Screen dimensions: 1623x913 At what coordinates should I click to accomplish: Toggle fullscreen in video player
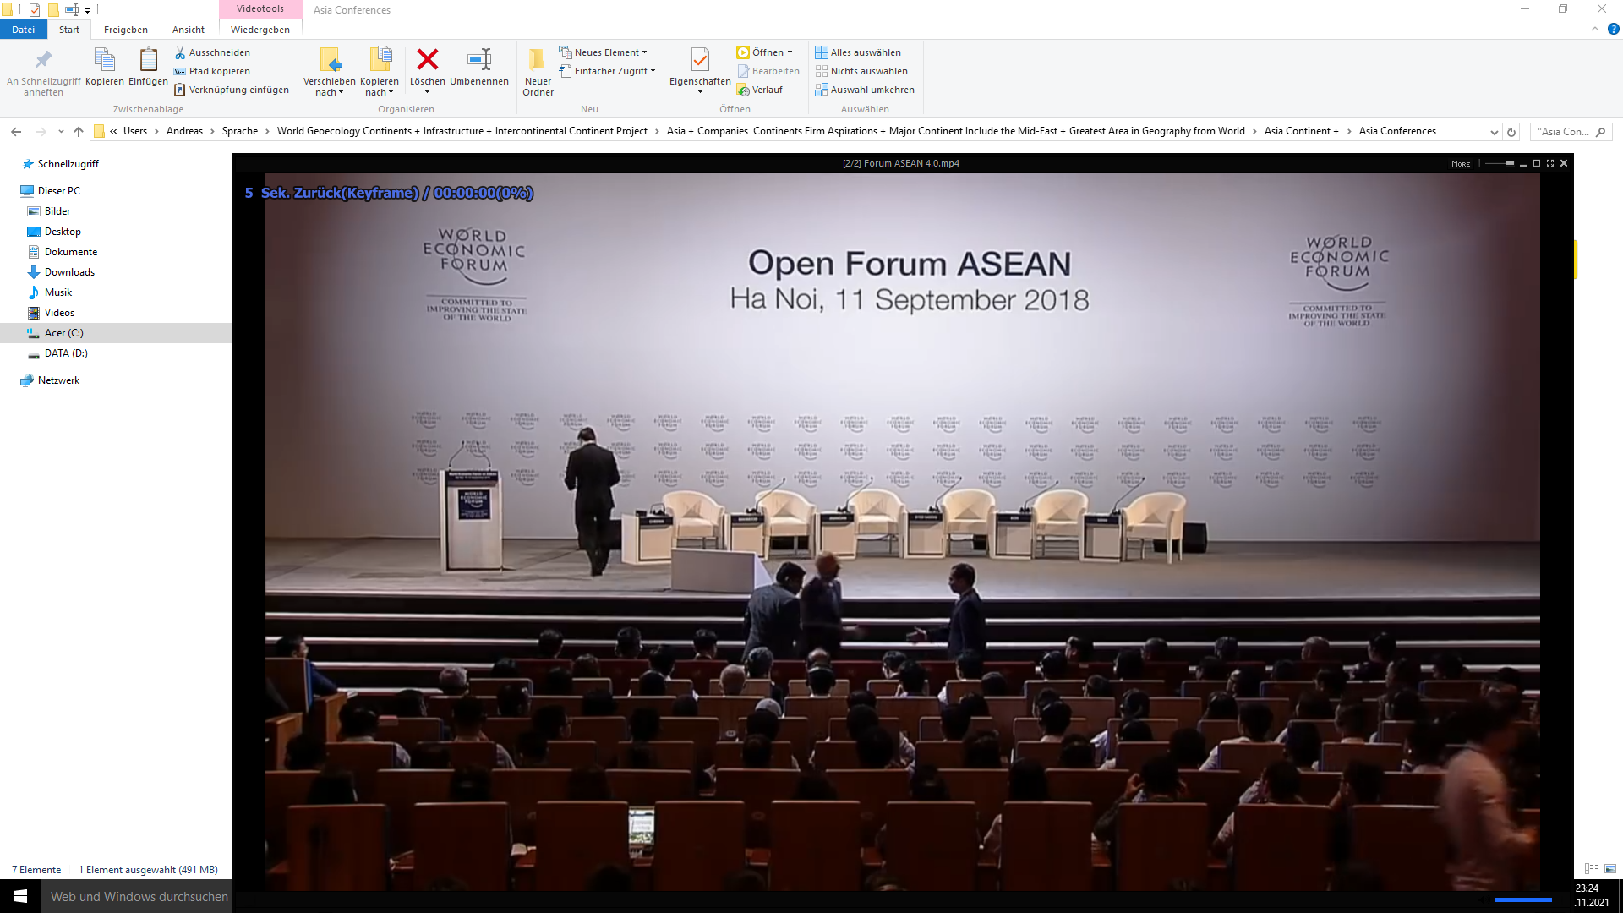[1550, 163]
